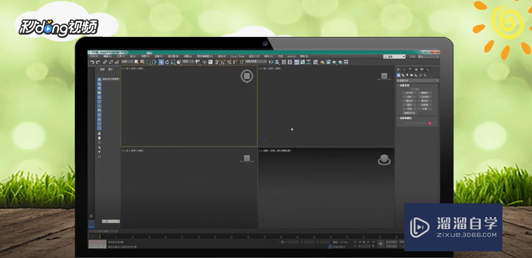Open the Render Setup teapot icon
The image size is (532, 258).
[x=323, y=62]
